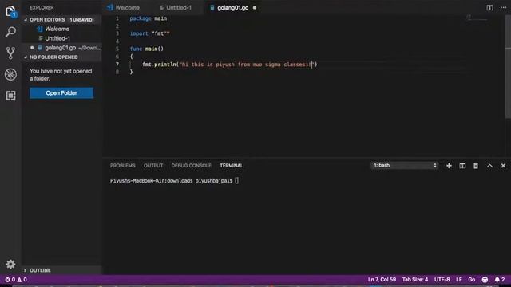Collapse the Open Editors section
The width and height of the screenshot is (511, 287).
[x=61, y=19]
